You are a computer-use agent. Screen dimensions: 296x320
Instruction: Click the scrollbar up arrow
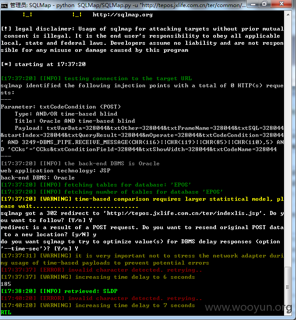coord(288,15)
